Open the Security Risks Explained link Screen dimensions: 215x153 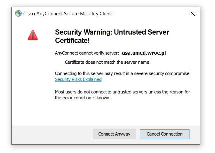click(78, 79)
